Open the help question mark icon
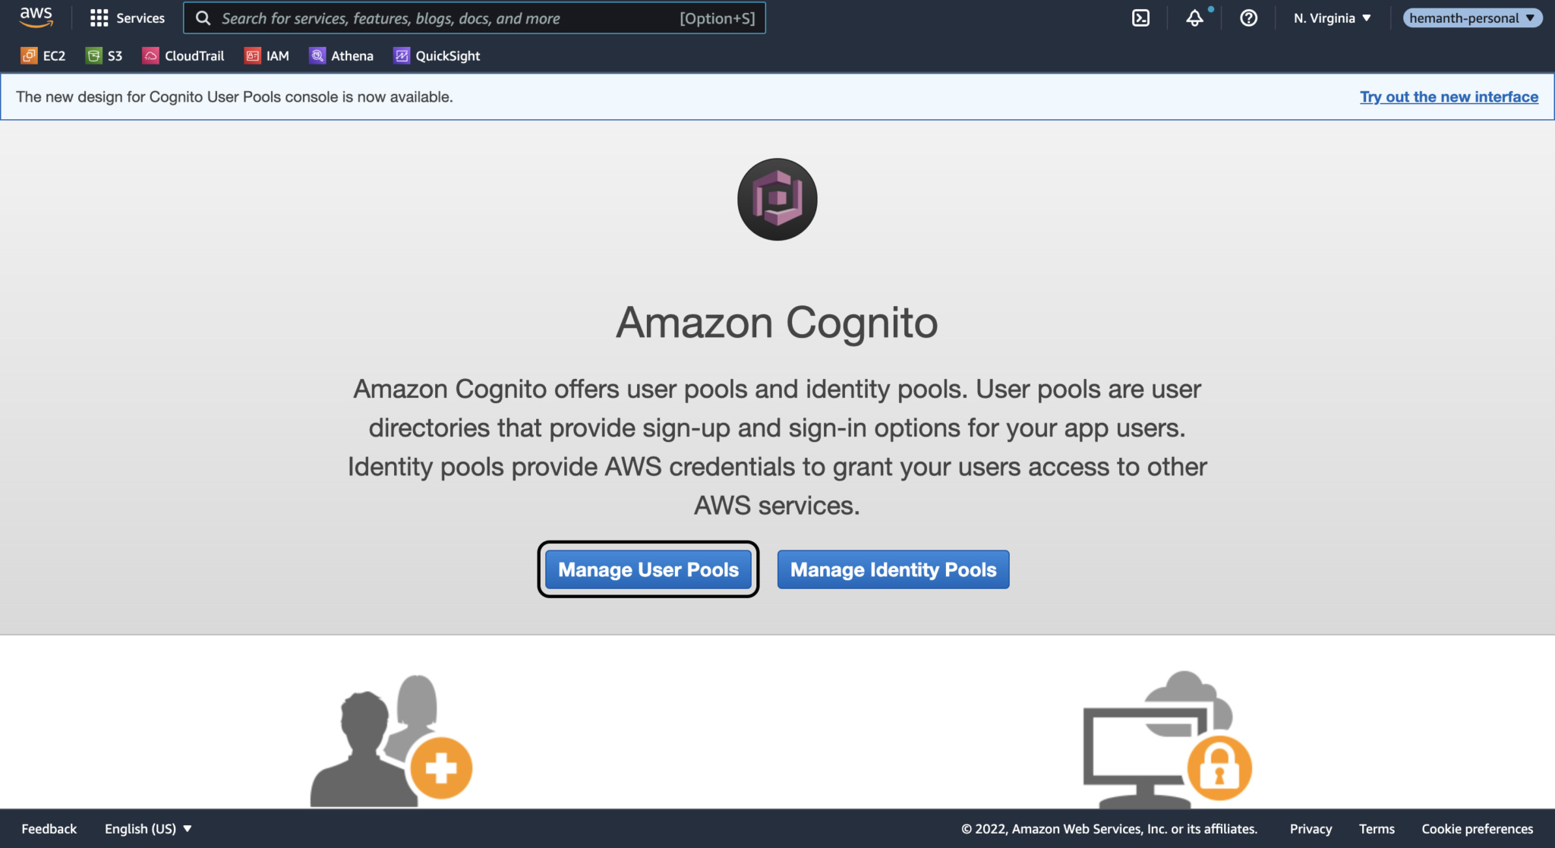1555x848 pixels. 1248,18
